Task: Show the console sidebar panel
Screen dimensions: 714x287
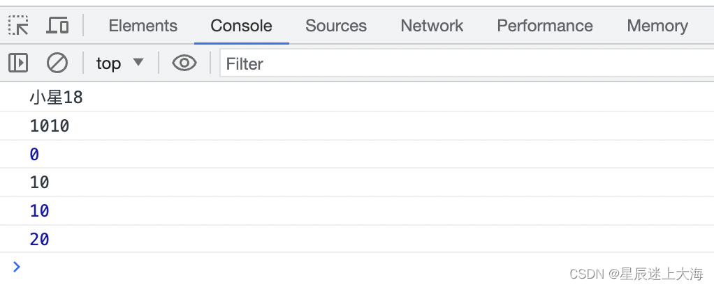Action: click(18, 63)
